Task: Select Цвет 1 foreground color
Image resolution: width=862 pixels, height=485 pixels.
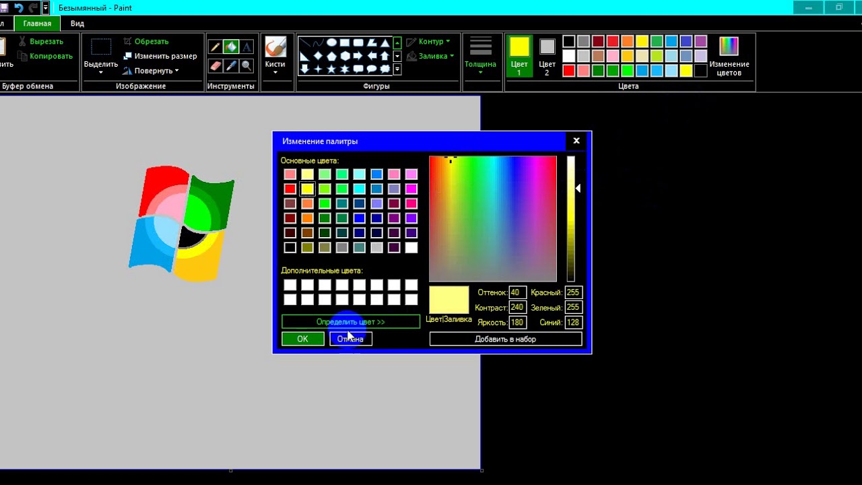Action: coord(519,56)
